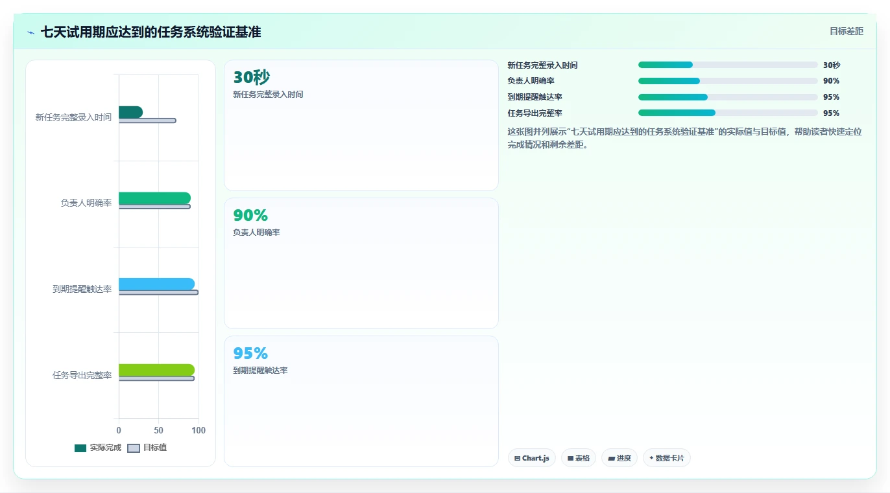This screenshot has width=890, height=493.
Task: Toggle the 实际完成 legend swatch
Action: click(x=80, y=448)
